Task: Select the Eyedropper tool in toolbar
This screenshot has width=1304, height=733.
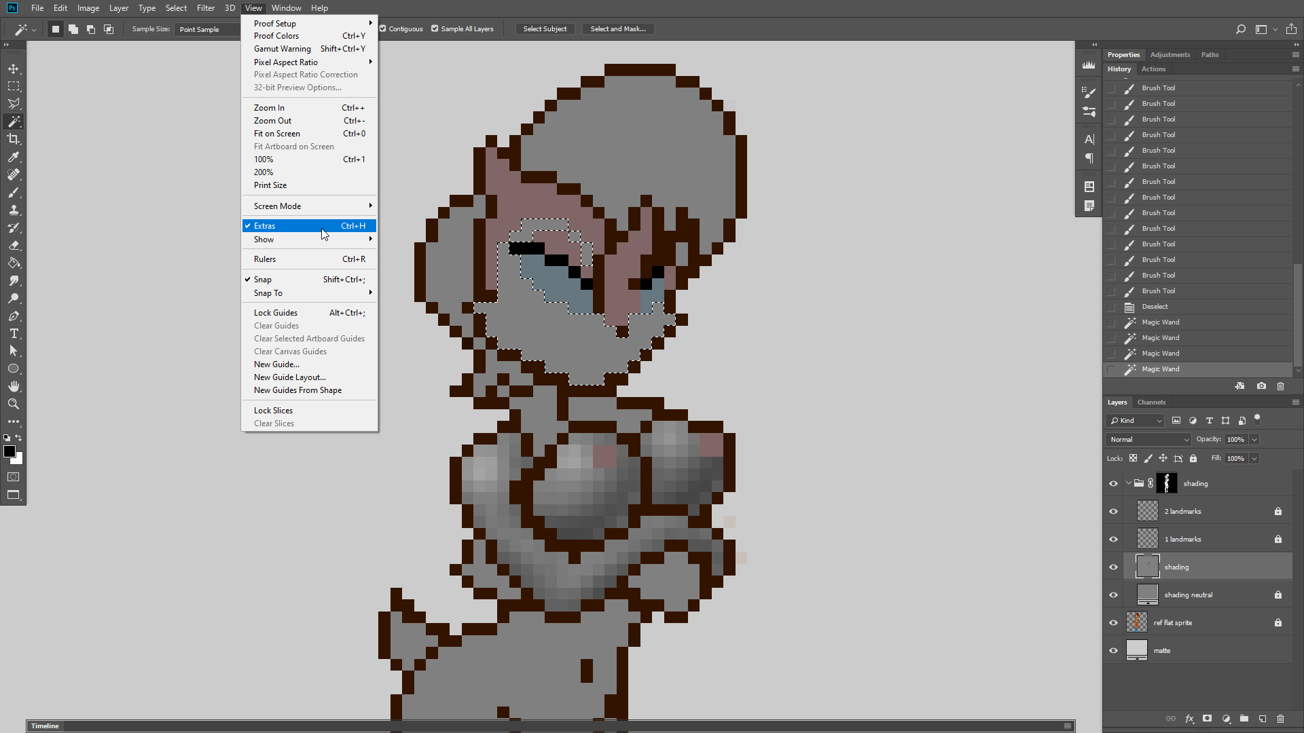Action: (14, 157)
